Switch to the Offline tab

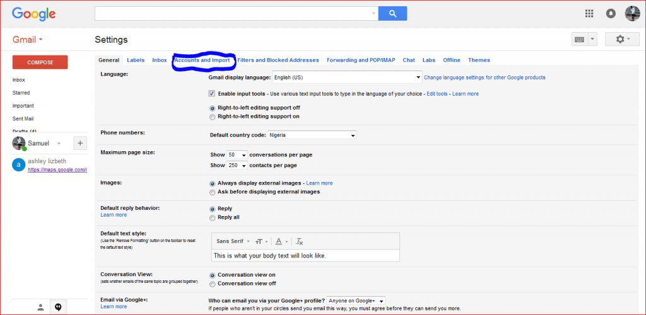pos(452,60)
